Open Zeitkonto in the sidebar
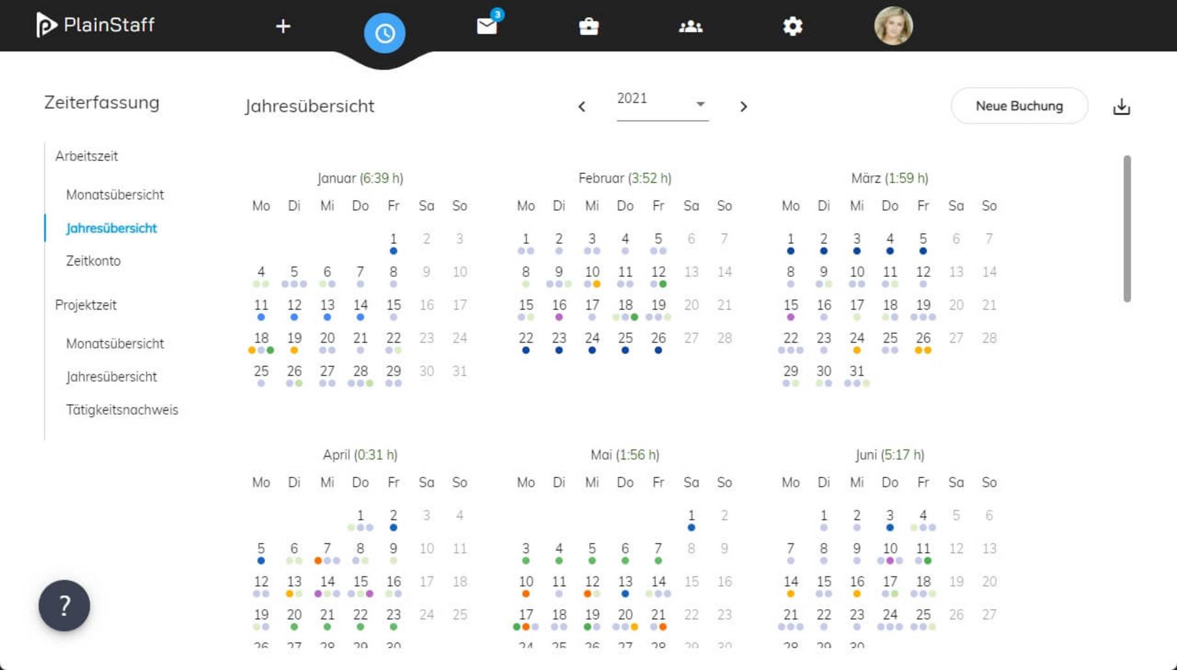The height and width of the screenshot is (670, 1177). [x=93, y=261]
